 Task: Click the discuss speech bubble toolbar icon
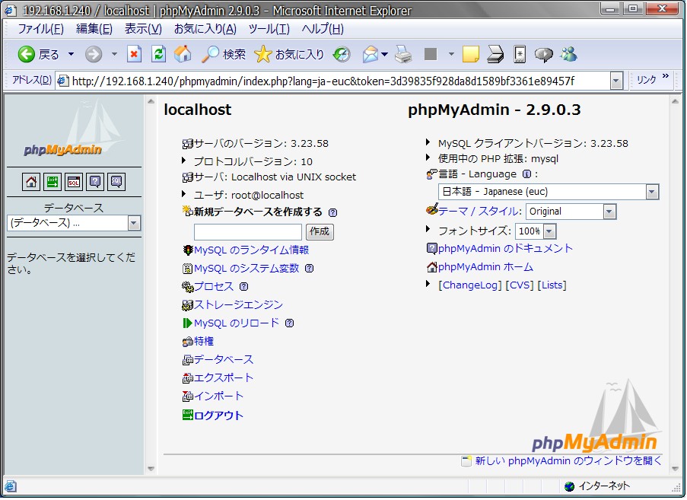[x=543, y=54]
